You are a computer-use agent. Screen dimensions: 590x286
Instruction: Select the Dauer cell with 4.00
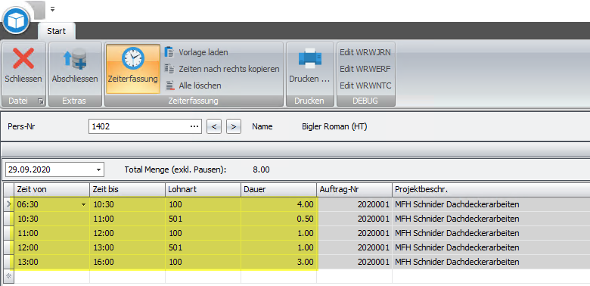(279, 205)
